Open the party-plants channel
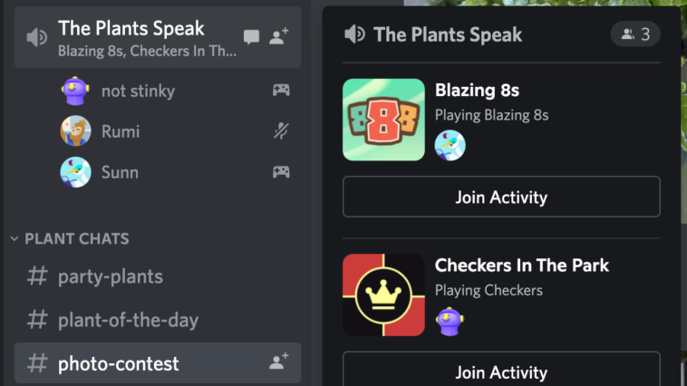The width and height of the screenshot is (687, 386). [x=158, y=277]
